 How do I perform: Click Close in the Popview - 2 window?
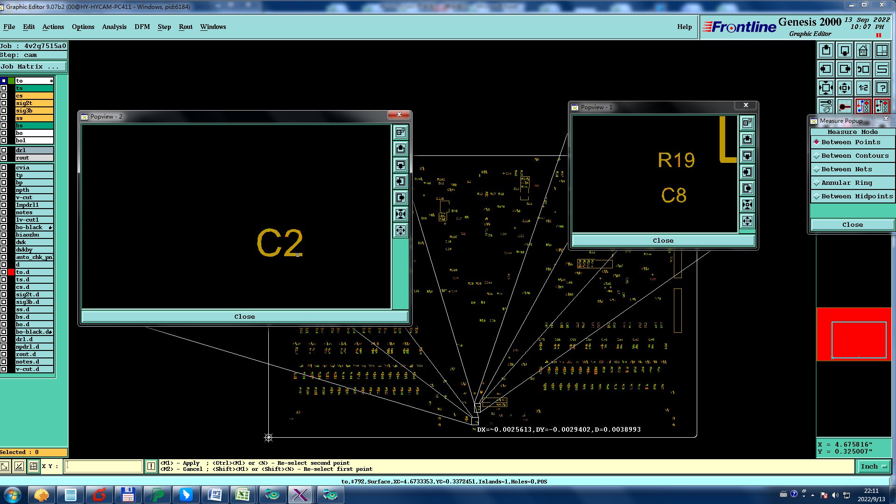245,316
